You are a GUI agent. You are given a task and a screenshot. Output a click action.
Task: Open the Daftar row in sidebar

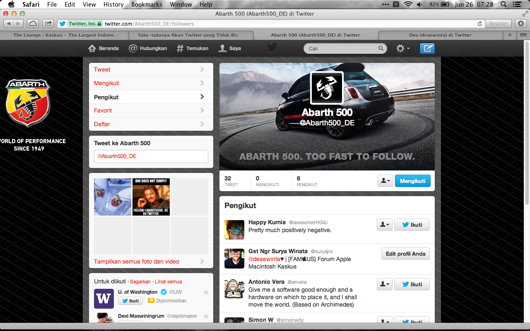pyautogui.click(x=151, y=124)
